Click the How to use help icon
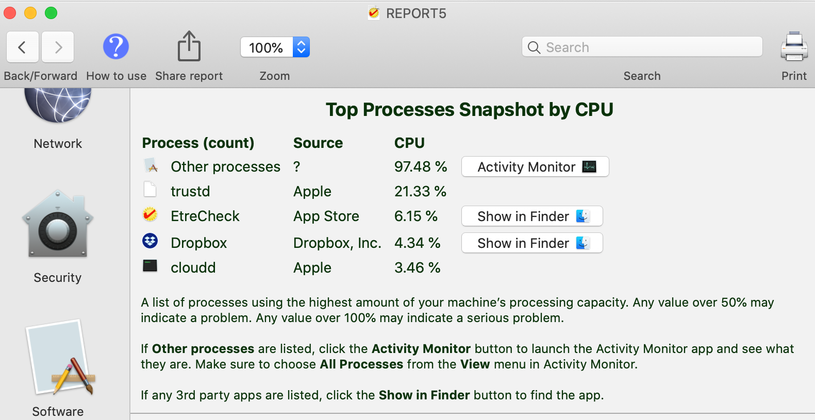Image resolution: width=815 pixels, height=420 pixels. (115, 46)
